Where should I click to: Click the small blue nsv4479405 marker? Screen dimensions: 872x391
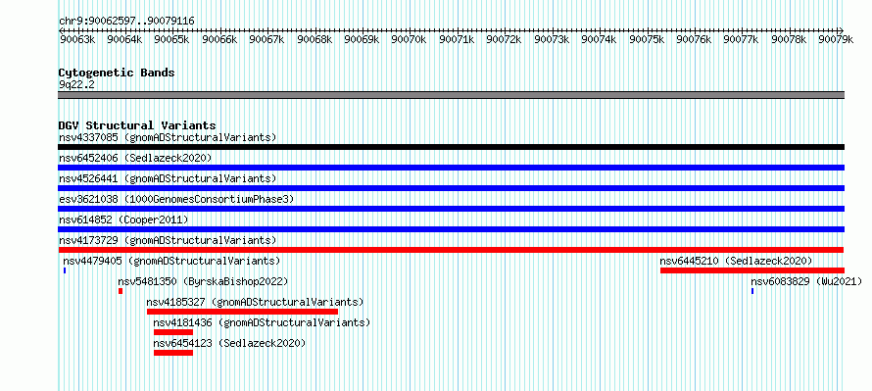tap(65, 270)
